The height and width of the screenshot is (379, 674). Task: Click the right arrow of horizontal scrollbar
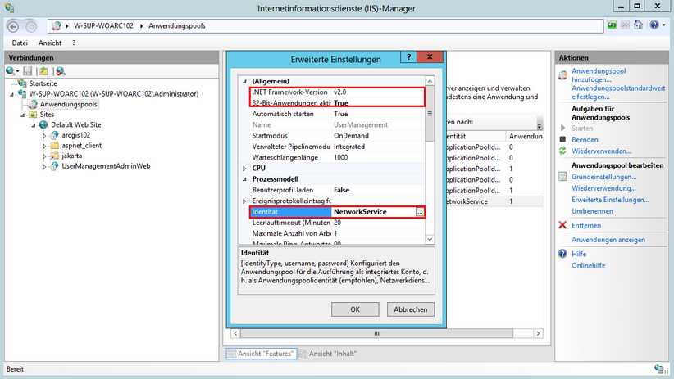[538, 333]
